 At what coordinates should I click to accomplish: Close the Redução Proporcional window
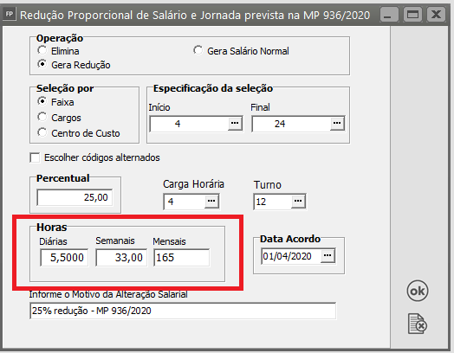tap(437, 15)
